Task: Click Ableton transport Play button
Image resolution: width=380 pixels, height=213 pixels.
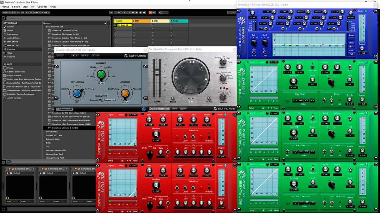Action: coord(133,12)
